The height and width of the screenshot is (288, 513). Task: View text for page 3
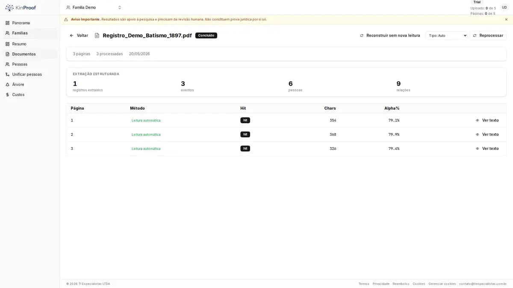[x=487, y=148]
